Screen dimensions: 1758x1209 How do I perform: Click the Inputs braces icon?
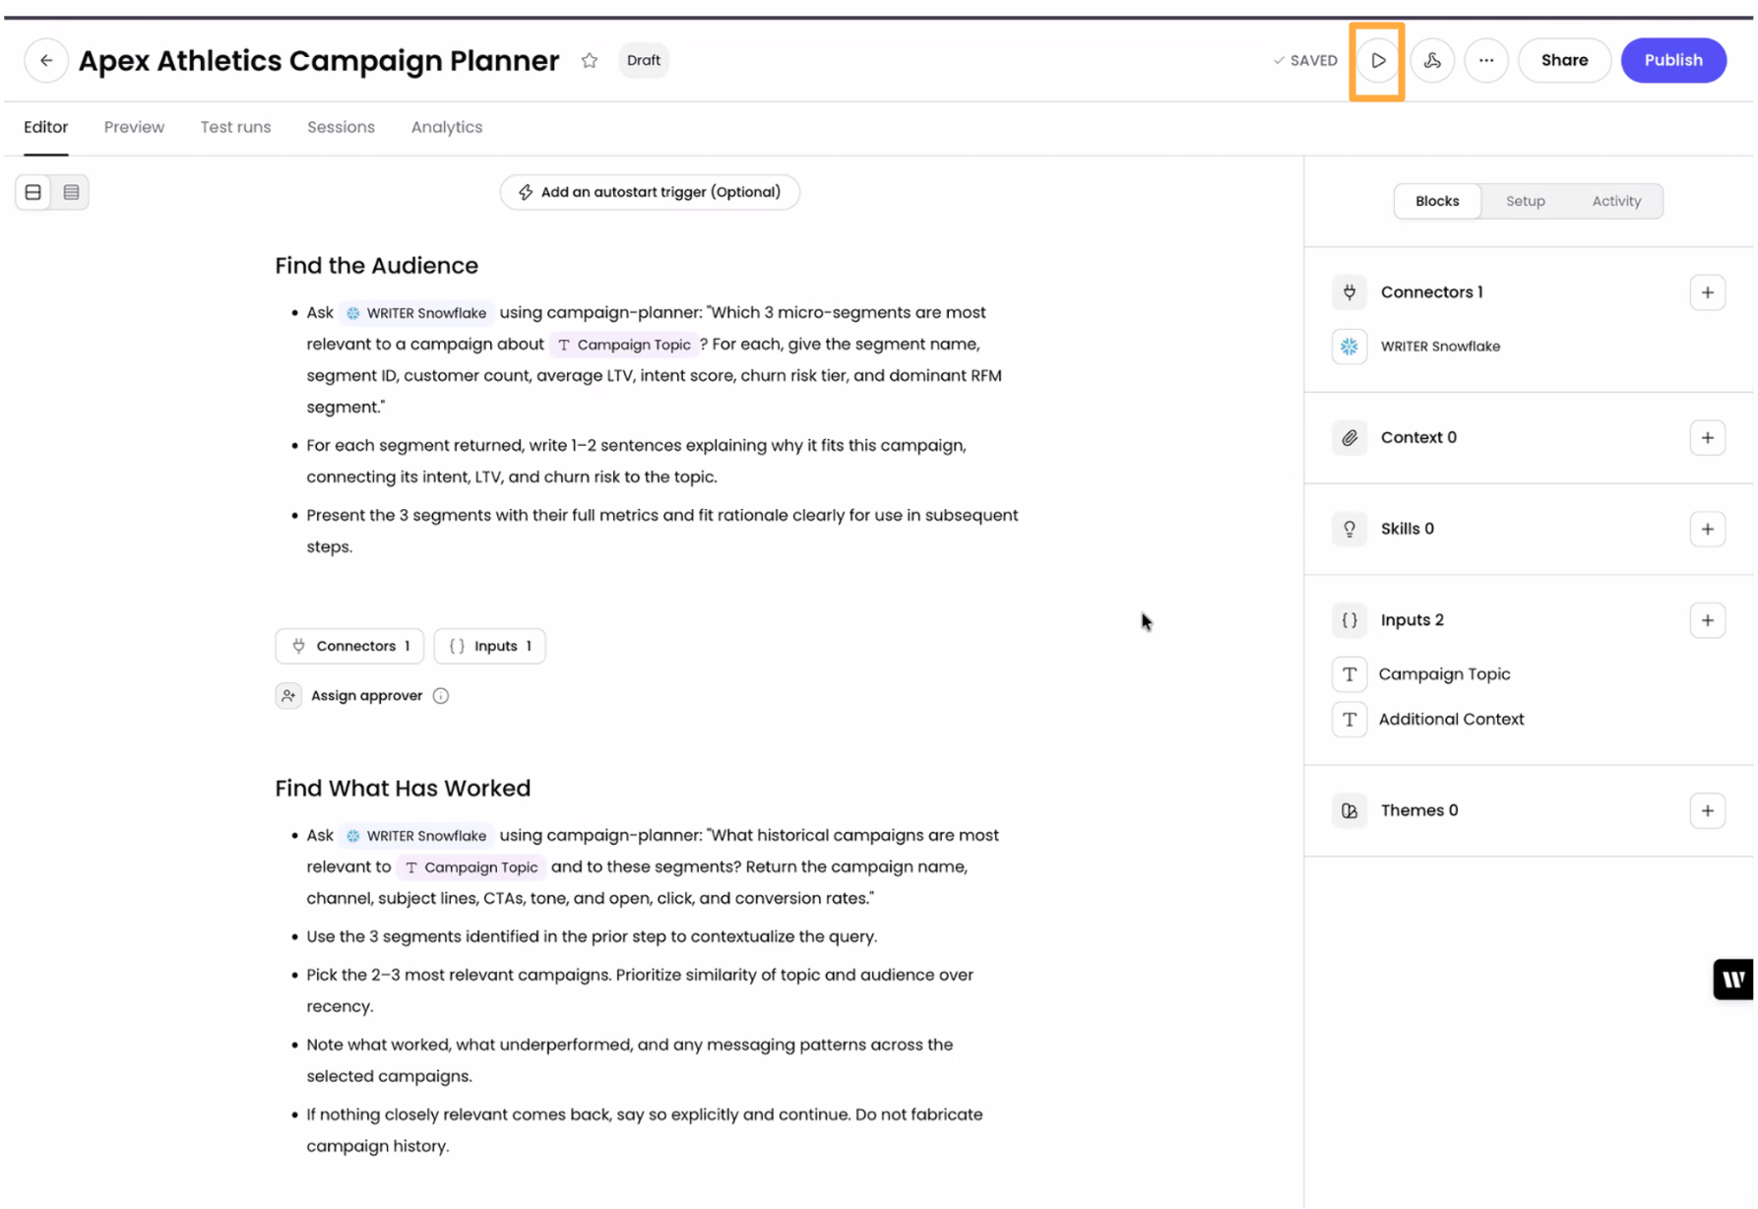(1350, 620)
